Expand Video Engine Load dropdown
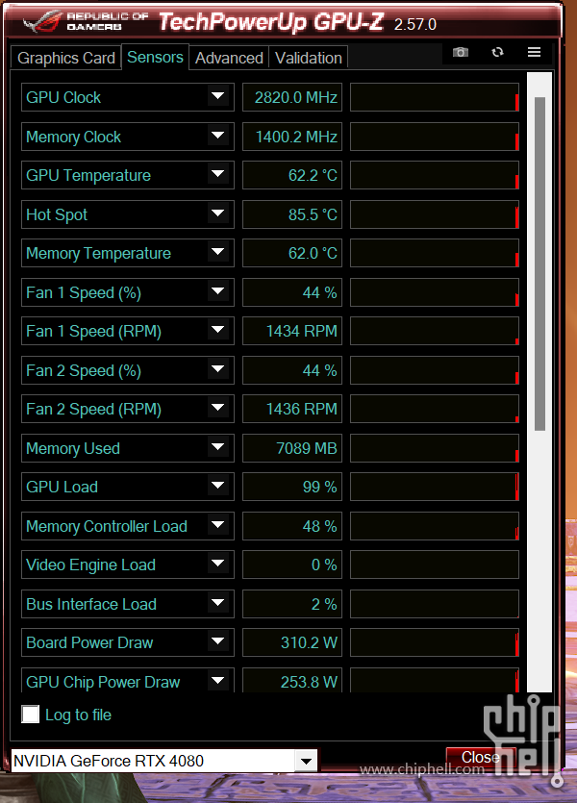Image resolution: width=577 pixels, height=803 pixels. (218, 564)
